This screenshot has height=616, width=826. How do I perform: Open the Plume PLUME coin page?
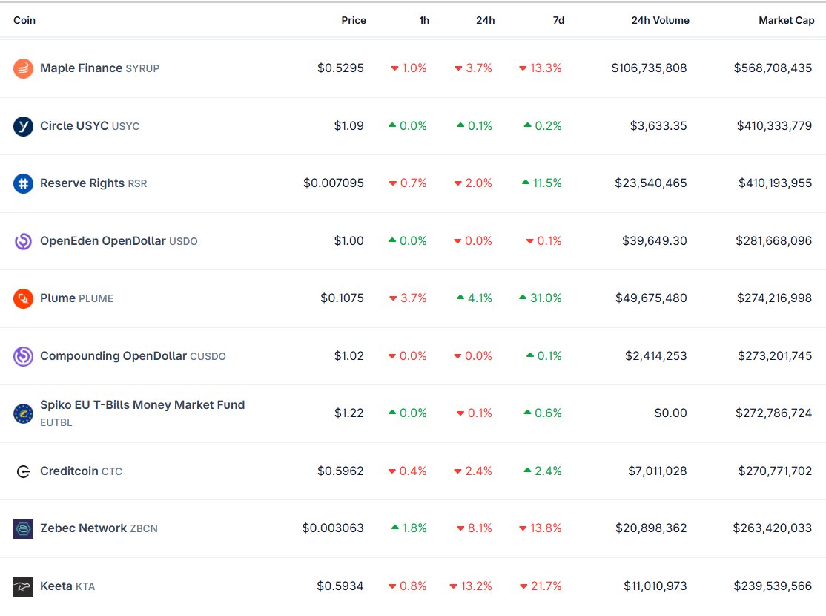[x=76, y=298]
